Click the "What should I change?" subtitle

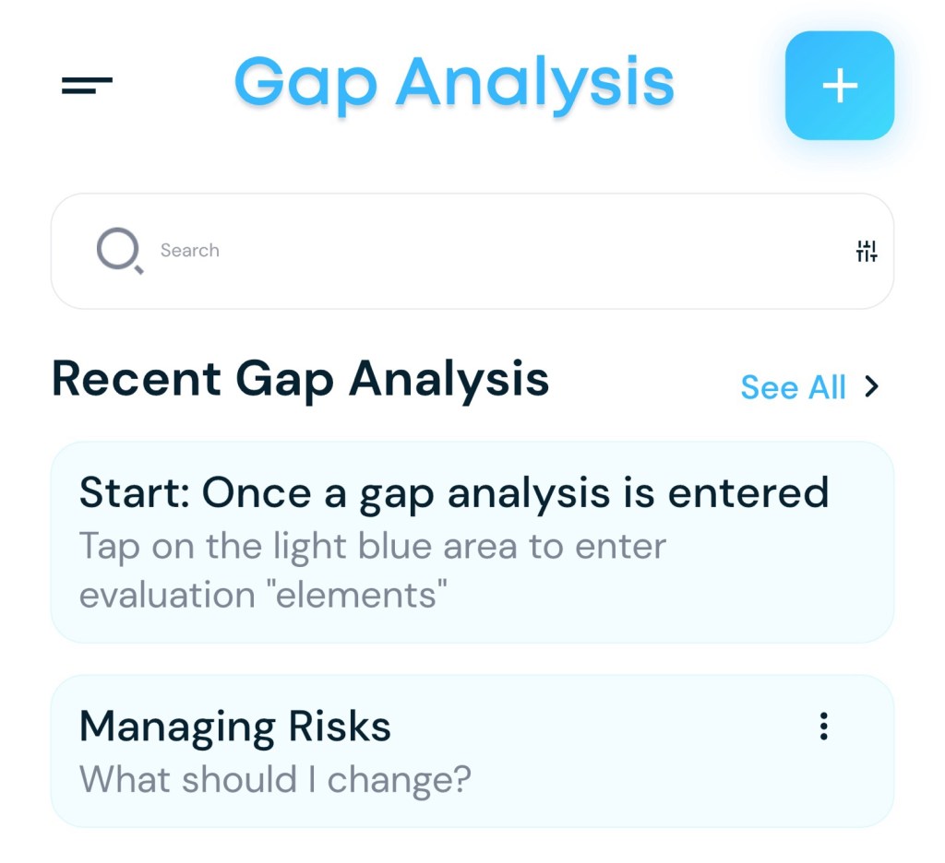tap(275, 780)
